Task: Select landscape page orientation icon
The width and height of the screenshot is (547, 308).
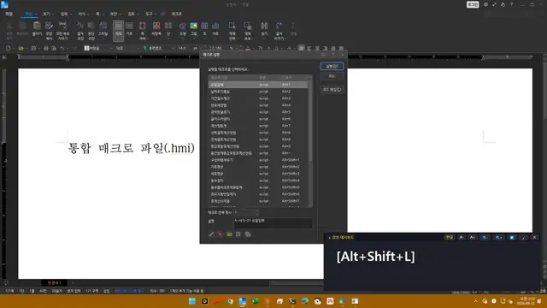Action: click(x=129, y=26)
